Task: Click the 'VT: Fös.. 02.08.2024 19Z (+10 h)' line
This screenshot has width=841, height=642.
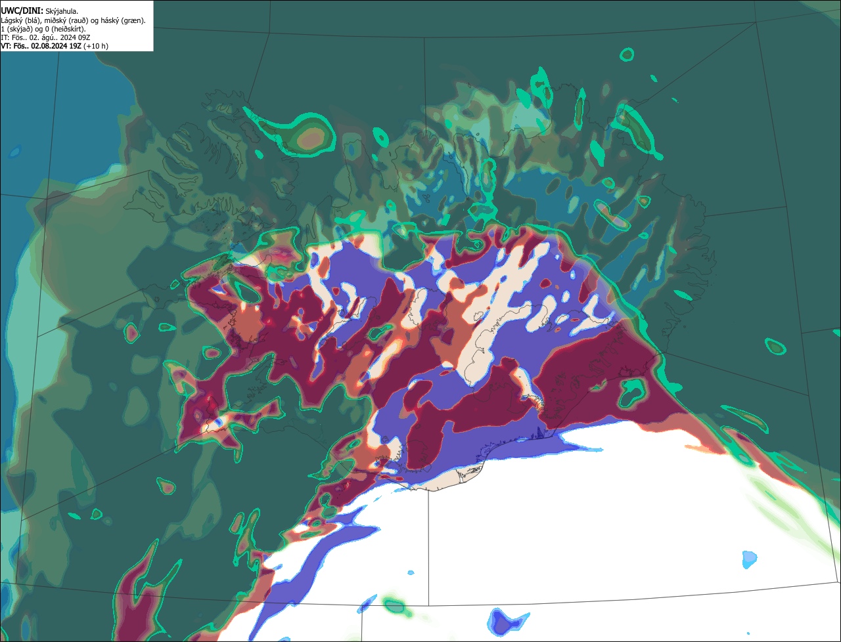Action: pos(55,46)
